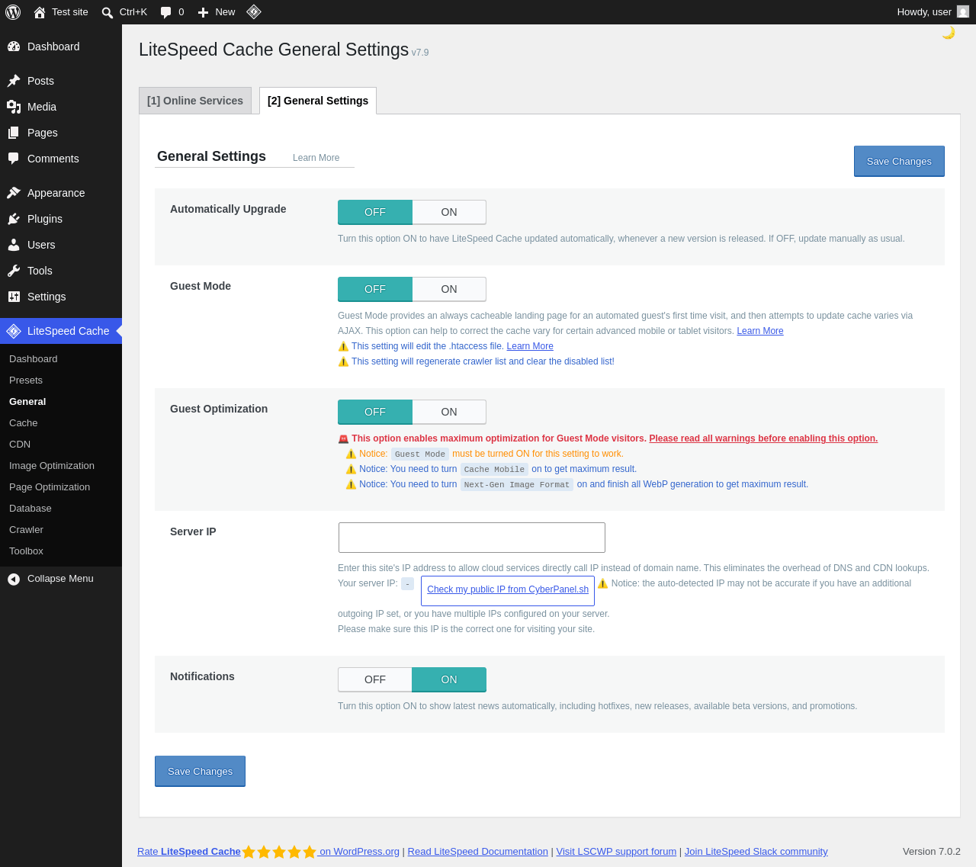Turn Automatically Upgrade ON
976x867 pixels.
(449, 212)
